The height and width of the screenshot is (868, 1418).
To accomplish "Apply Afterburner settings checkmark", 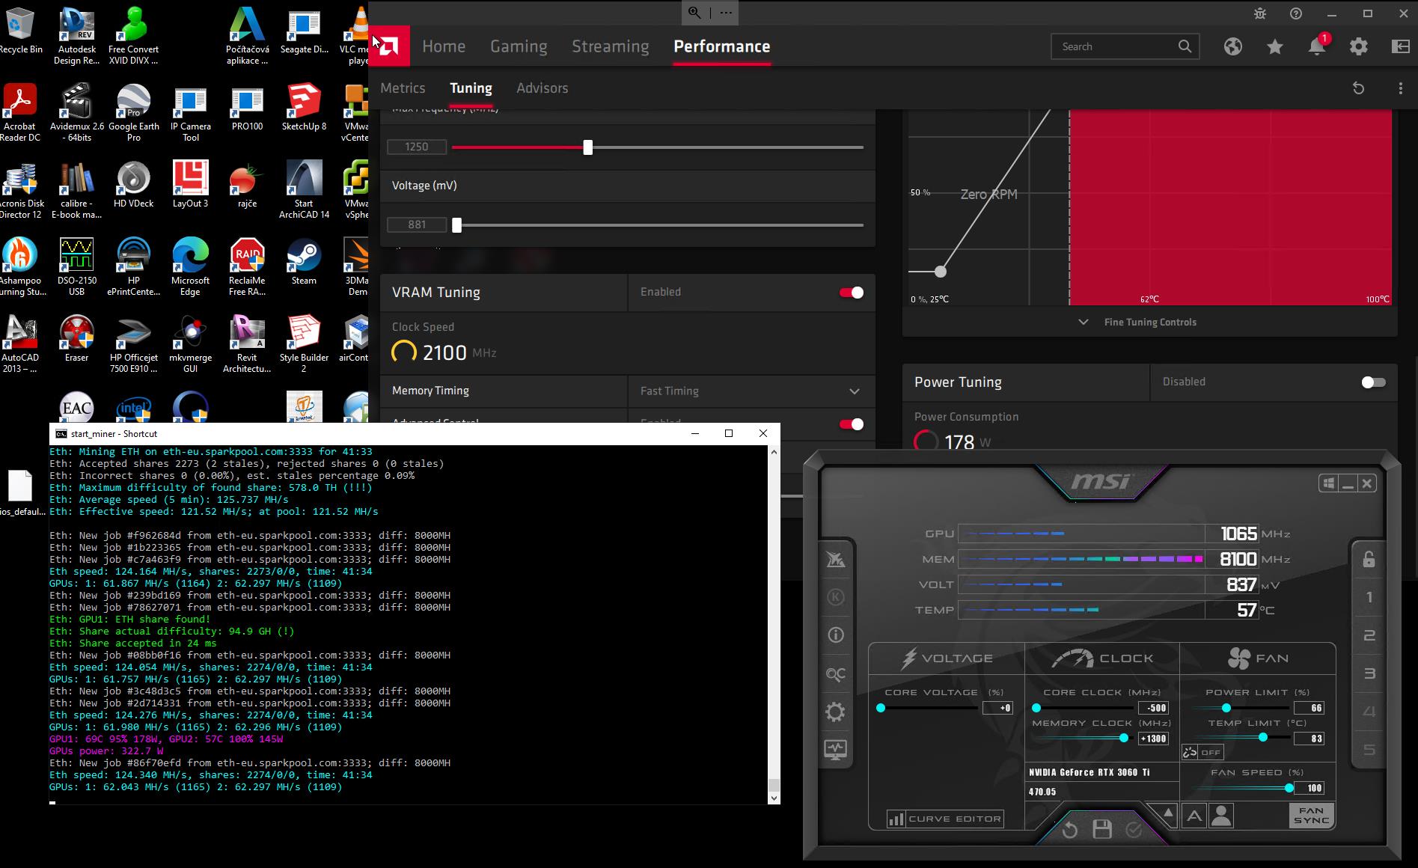I will [1134, 829].
